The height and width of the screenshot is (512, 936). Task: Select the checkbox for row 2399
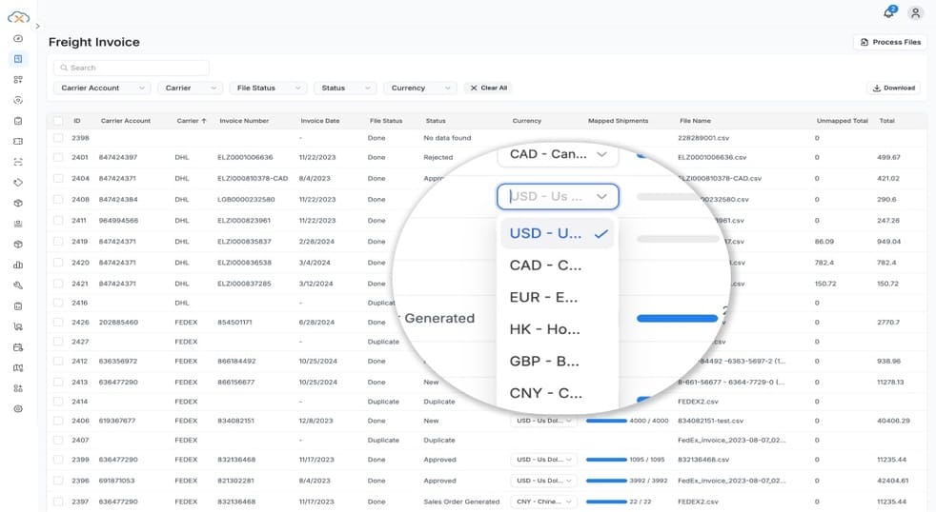coord(58,460)
